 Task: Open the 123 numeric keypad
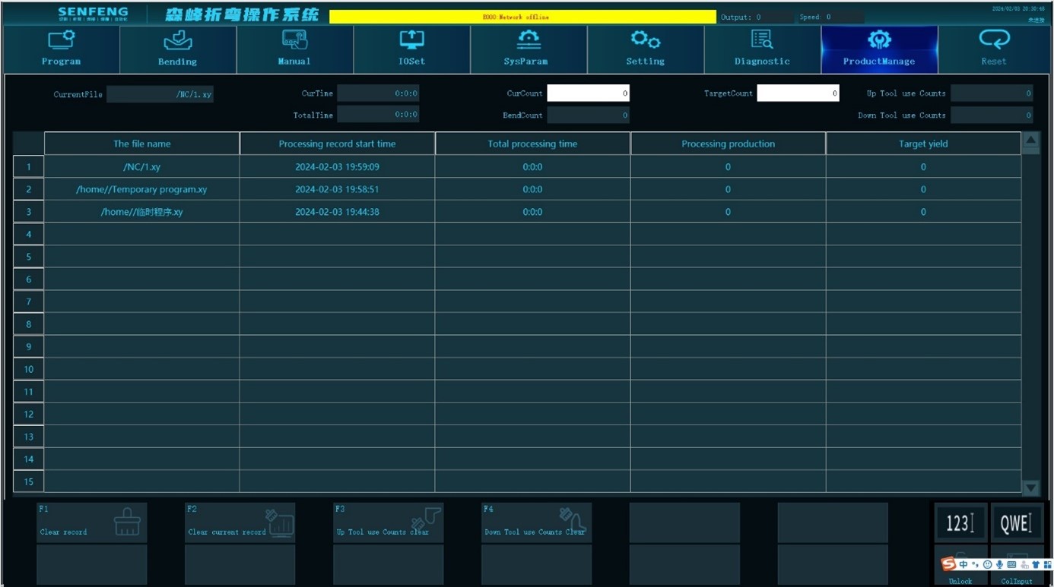point(960,522)
